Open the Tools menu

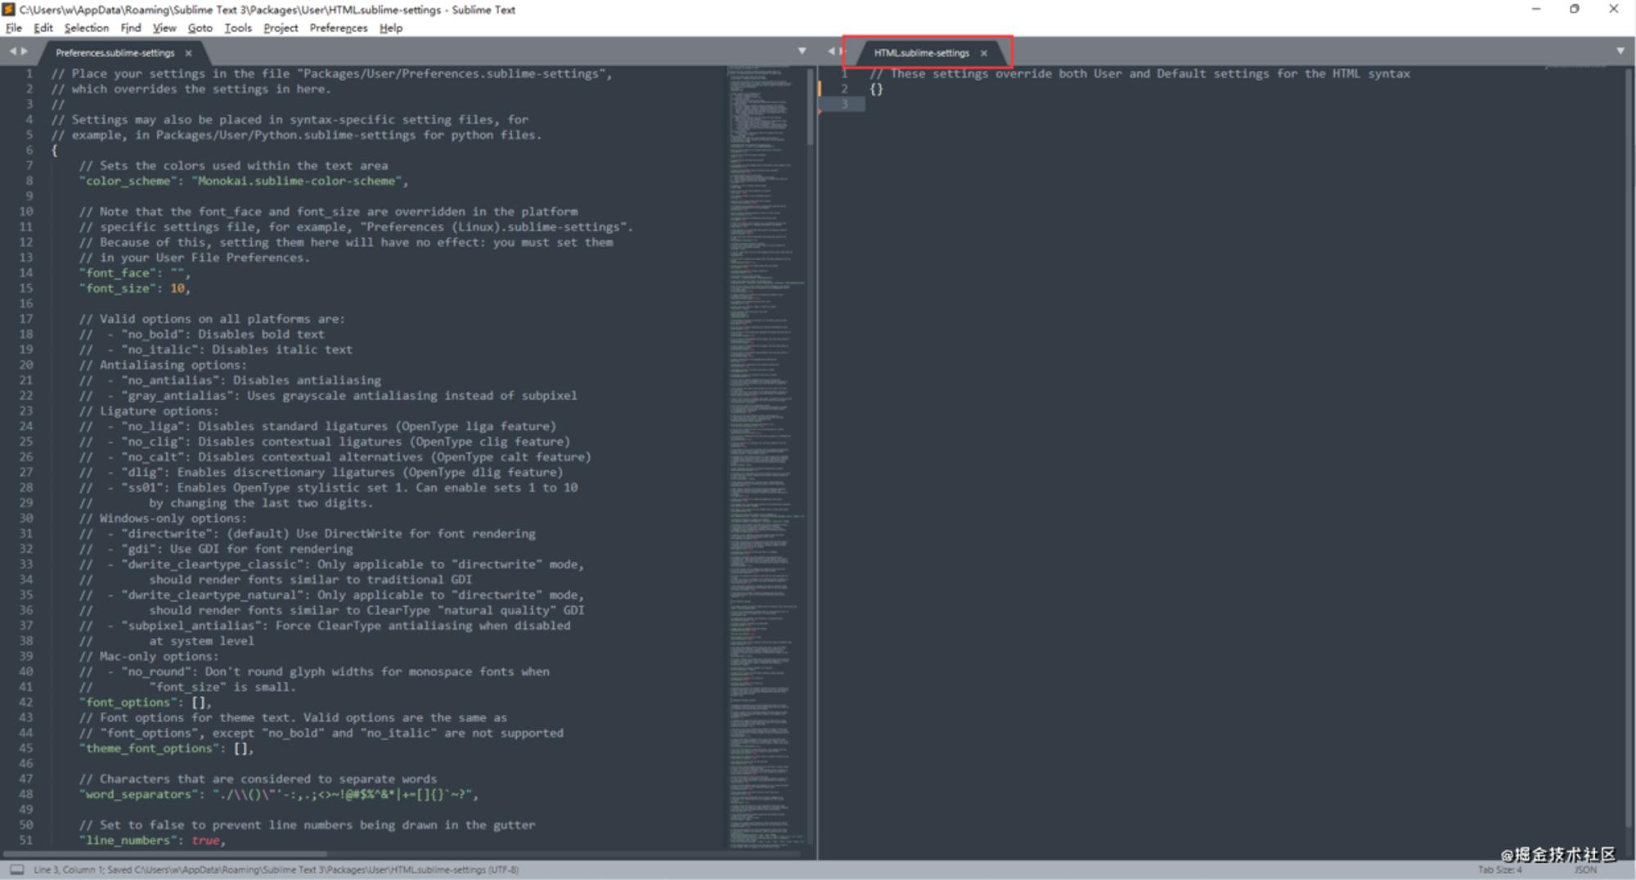click(237, 28)
